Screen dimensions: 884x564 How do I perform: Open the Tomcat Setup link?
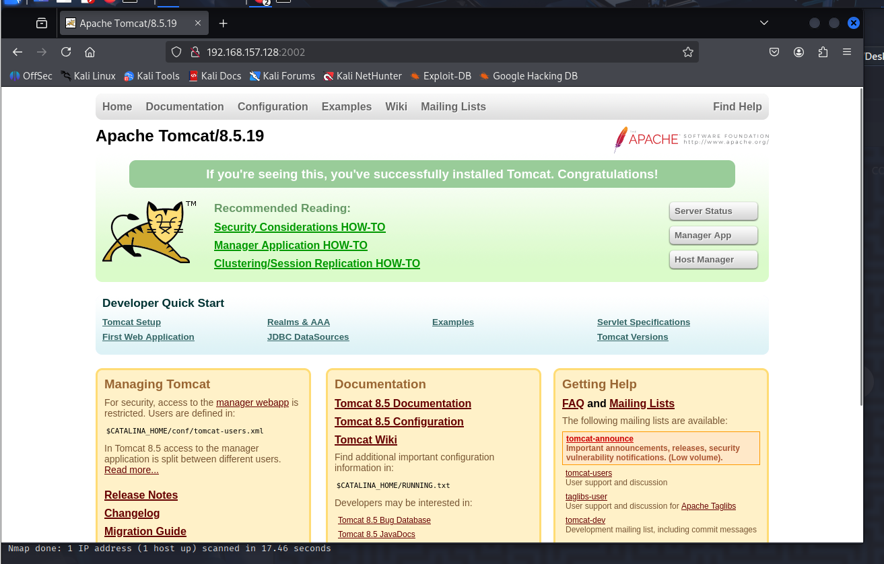coord(131,322)
